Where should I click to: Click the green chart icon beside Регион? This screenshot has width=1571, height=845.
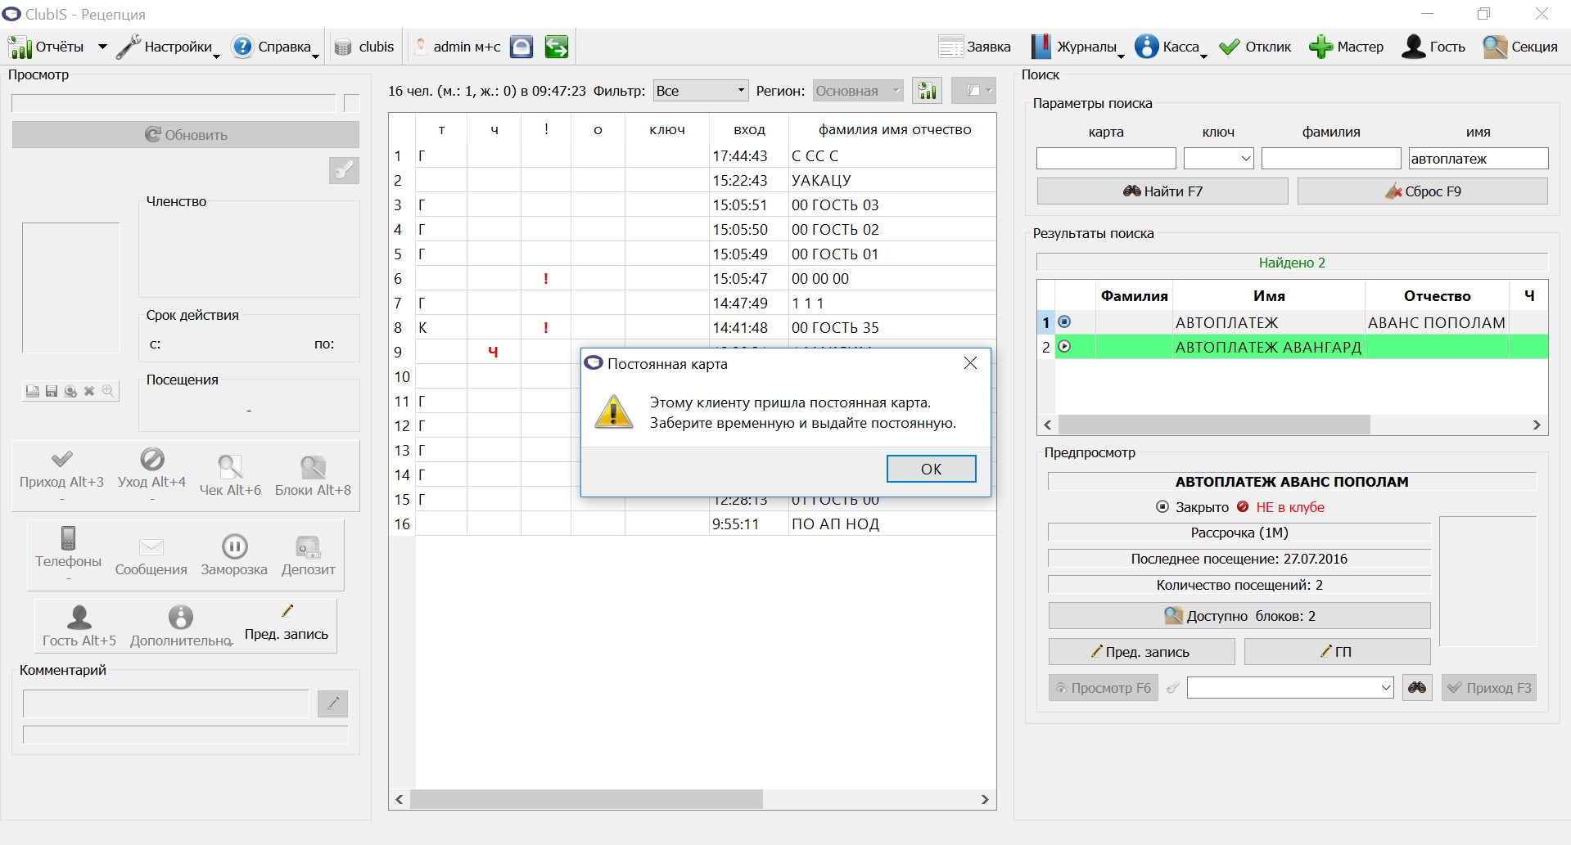pyautogui.click(x=928, y=91)
